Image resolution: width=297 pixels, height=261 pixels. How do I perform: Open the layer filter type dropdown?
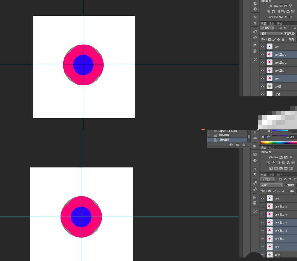[x=267, y=28]
